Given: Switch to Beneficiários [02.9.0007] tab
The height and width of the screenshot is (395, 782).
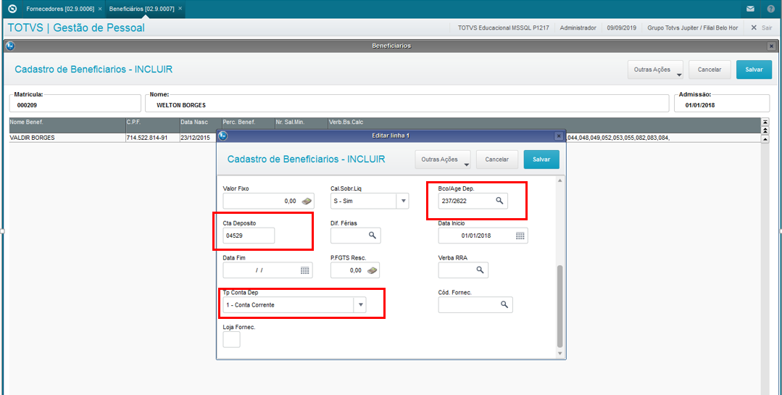Looking at the screenshot, I should coord(141,9).
